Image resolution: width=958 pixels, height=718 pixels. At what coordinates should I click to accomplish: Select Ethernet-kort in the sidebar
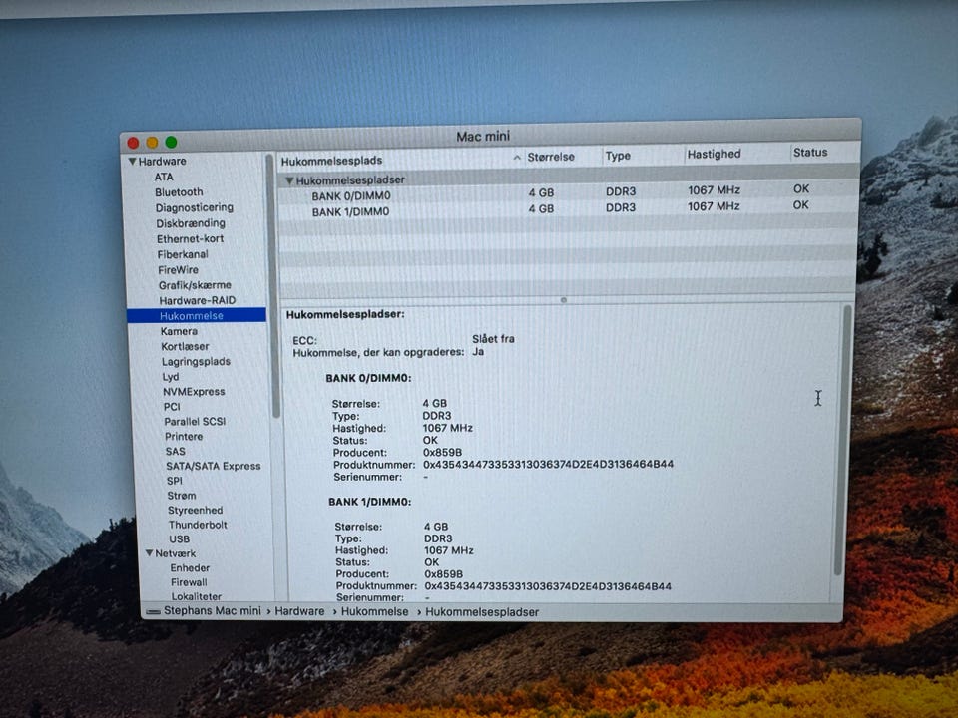click(x=190, y=238)
